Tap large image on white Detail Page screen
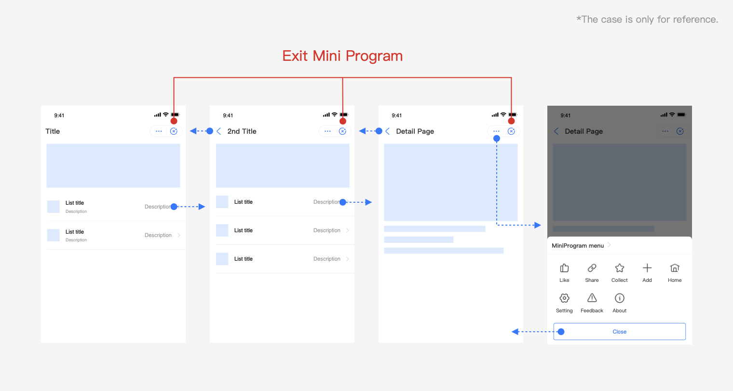 [x=451, y=182]
